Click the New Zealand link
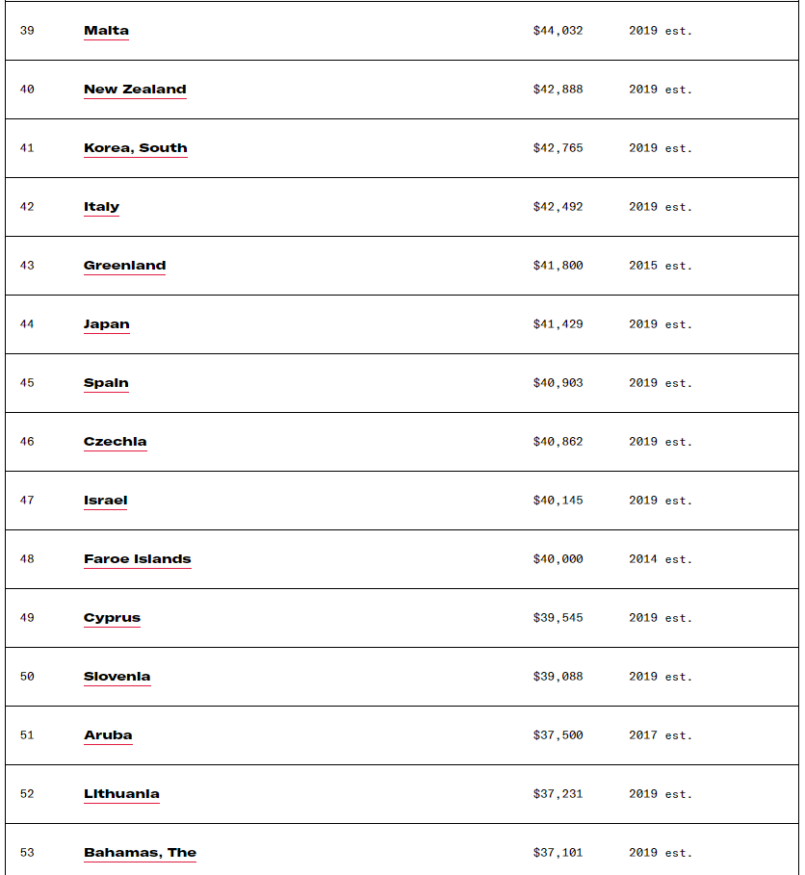Image resolution: width=805 pixels, height=875 pixels. [x=135, y=90]
